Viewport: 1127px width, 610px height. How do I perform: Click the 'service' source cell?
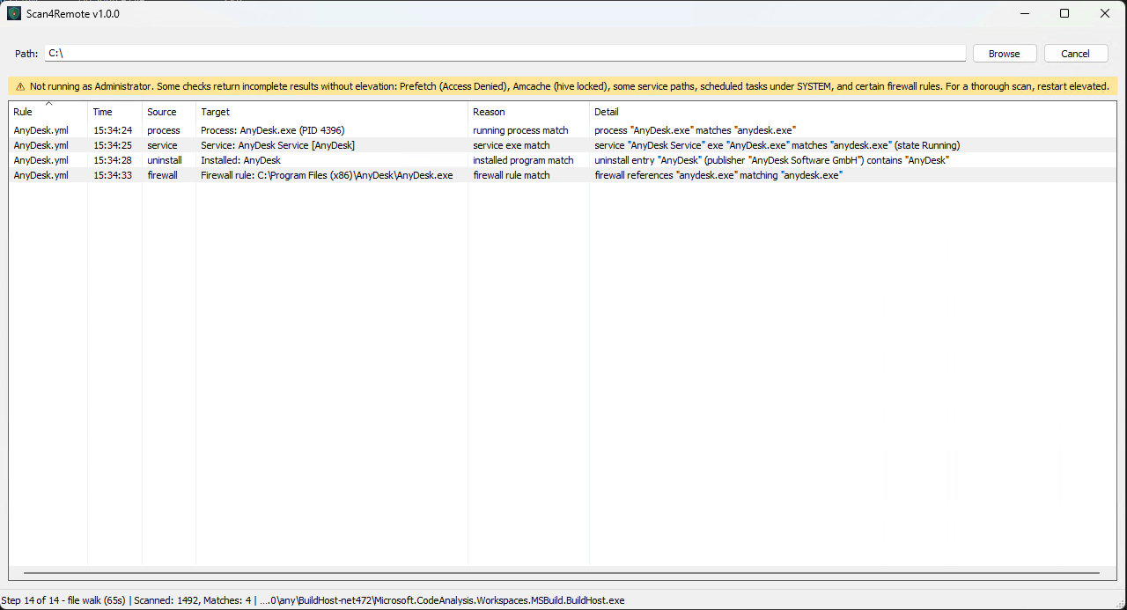click(162, 145)
